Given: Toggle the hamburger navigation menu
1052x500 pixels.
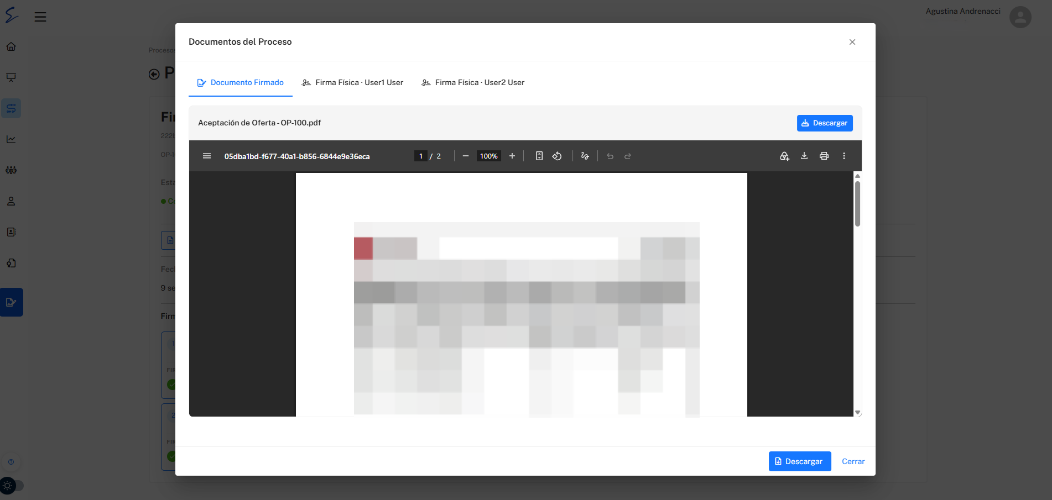Looking at the screenshot, I should pos(40,17).
